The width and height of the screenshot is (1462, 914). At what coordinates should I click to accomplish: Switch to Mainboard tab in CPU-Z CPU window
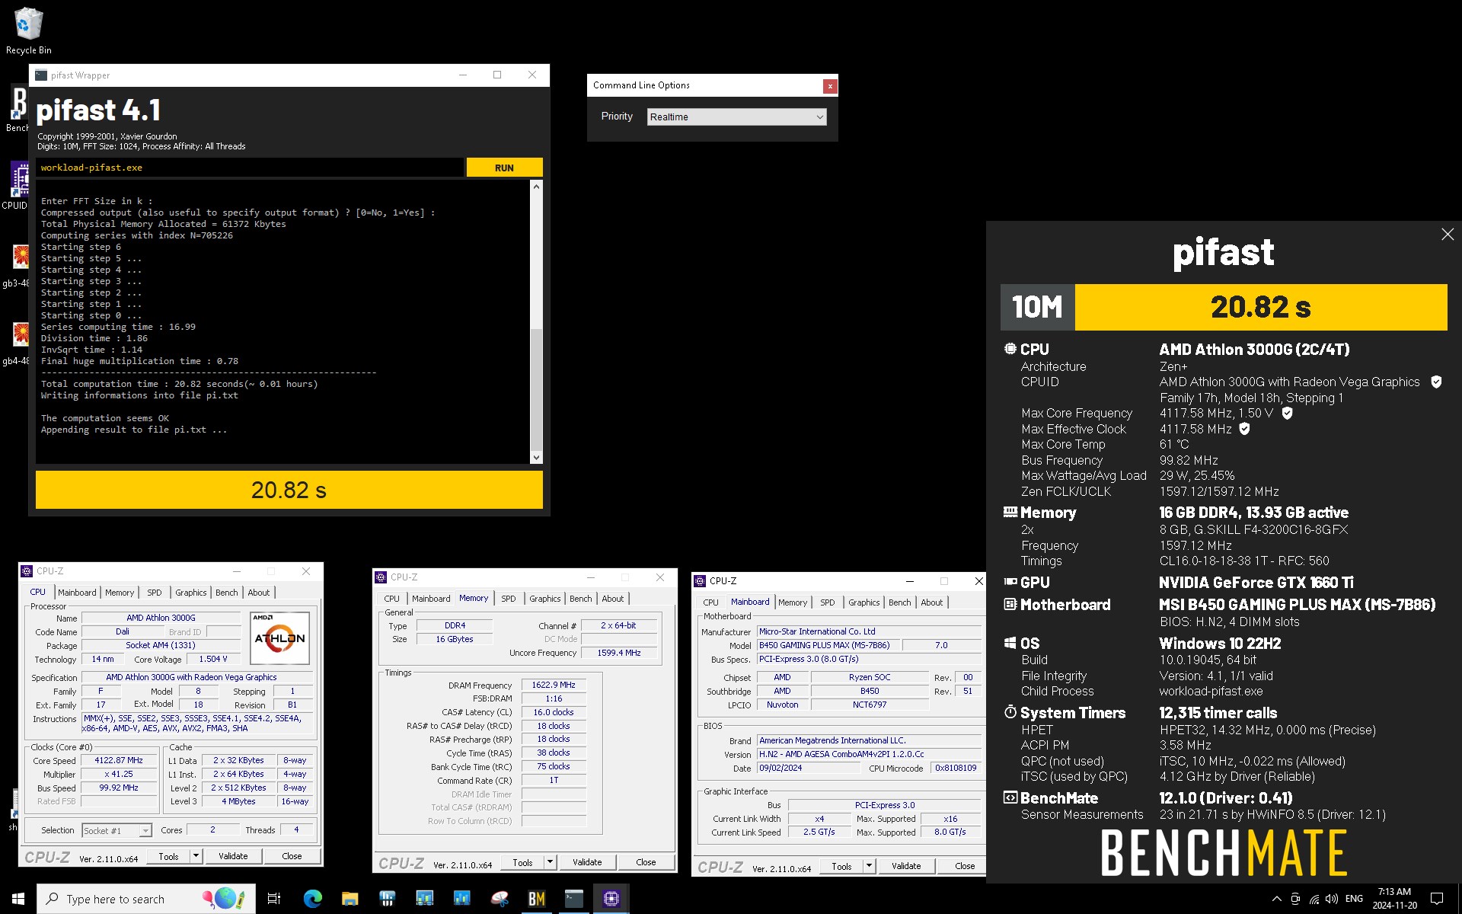pyautogui.click(x=77, y=593)
